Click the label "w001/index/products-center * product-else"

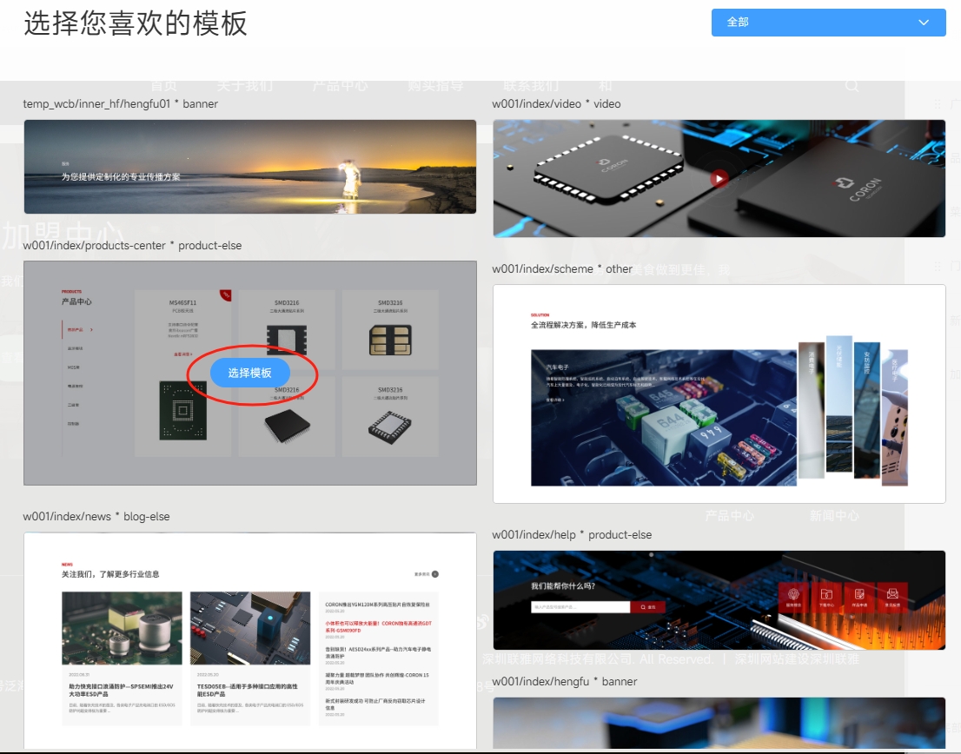pos(132,246)
